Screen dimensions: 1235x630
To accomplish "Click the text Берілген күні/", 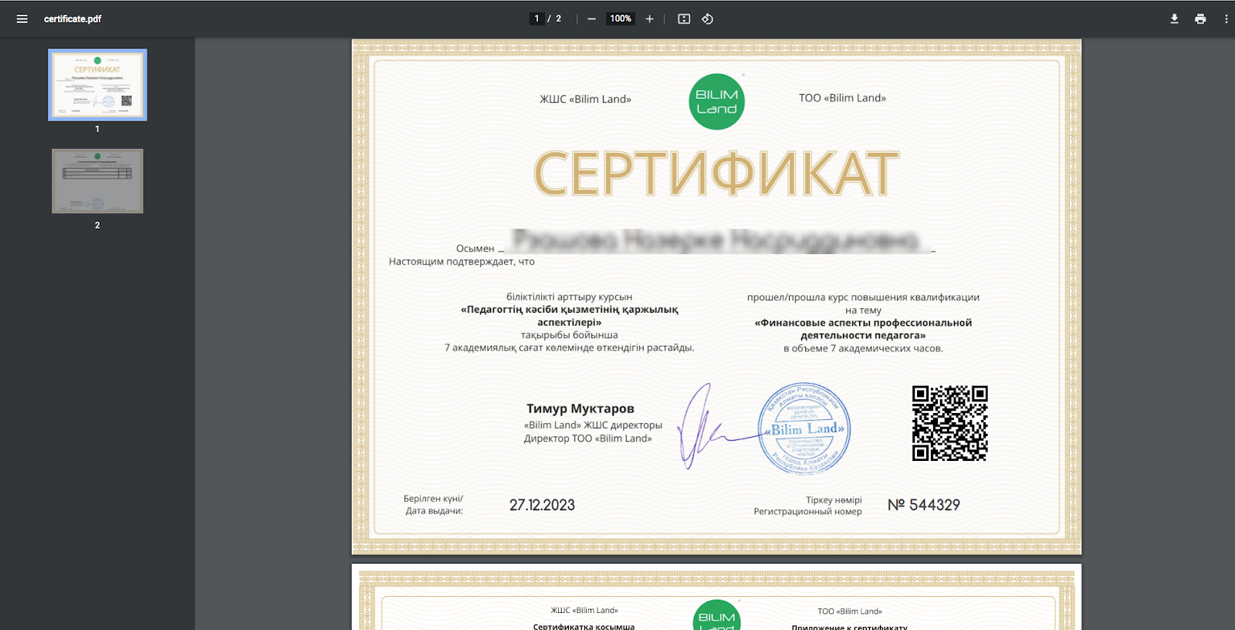I will (x=433, y=499).
